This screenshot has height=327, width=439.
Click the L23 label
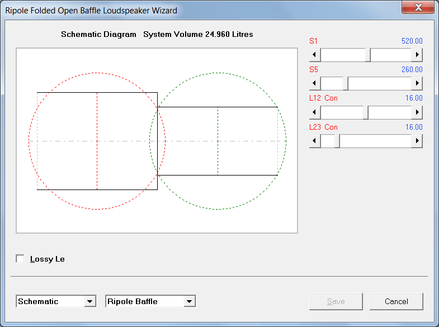315,127
